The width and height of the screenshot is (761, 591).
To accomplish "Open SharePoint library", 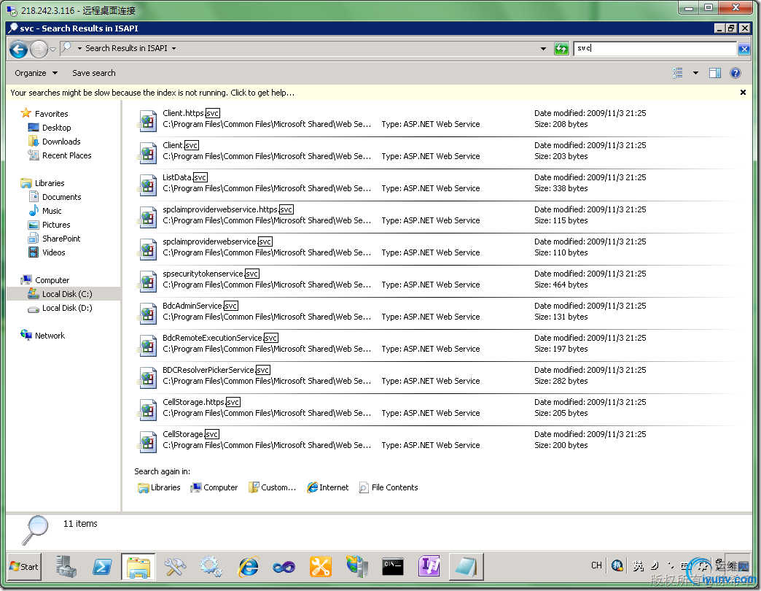I will tap(55, 239).
